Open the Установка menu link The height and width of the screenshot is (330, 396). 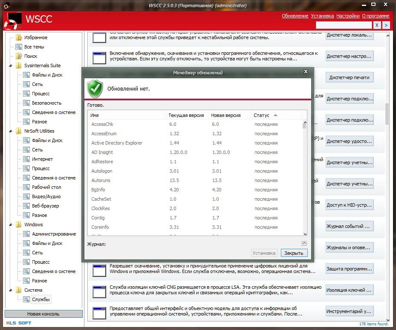(322, 16)
